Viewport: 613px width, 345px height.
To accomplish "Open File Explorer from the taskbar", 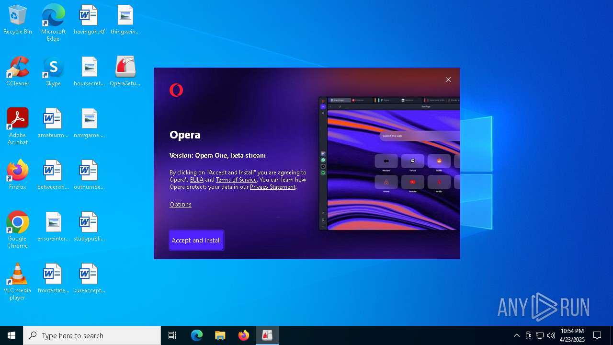I will coord(220,335).
